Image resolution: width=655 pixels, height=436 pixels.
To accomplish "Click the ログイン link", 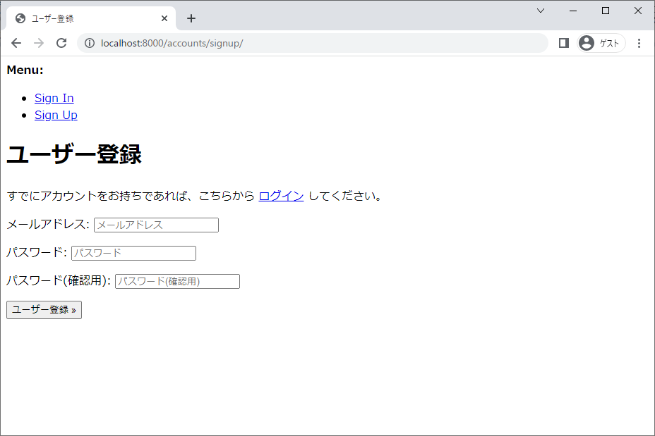I will [x=281, y=196].
